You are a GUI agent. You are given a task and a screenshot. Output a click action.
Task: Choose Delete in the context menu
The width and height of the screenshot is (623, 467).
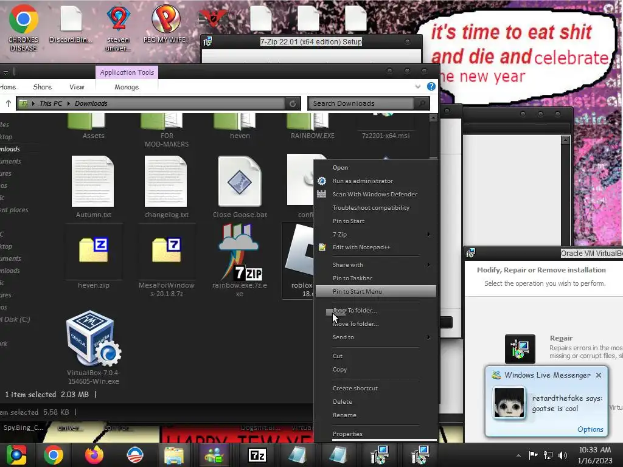coord(376,401)
